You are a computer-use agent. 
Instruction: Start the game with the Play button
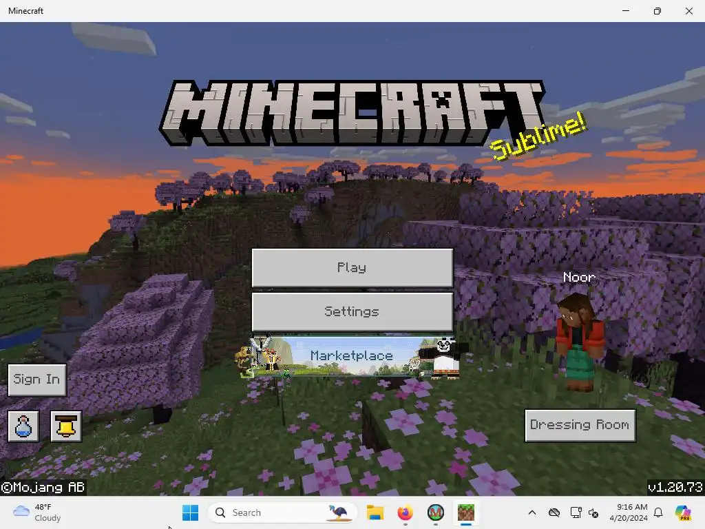352,268
